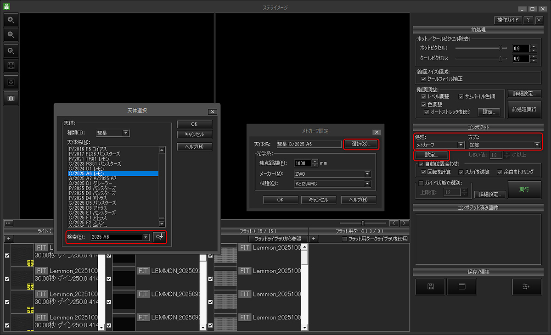Screen dimensions: 551x335
Task: Click the green 実行 button
Action: tap(524, 190)
